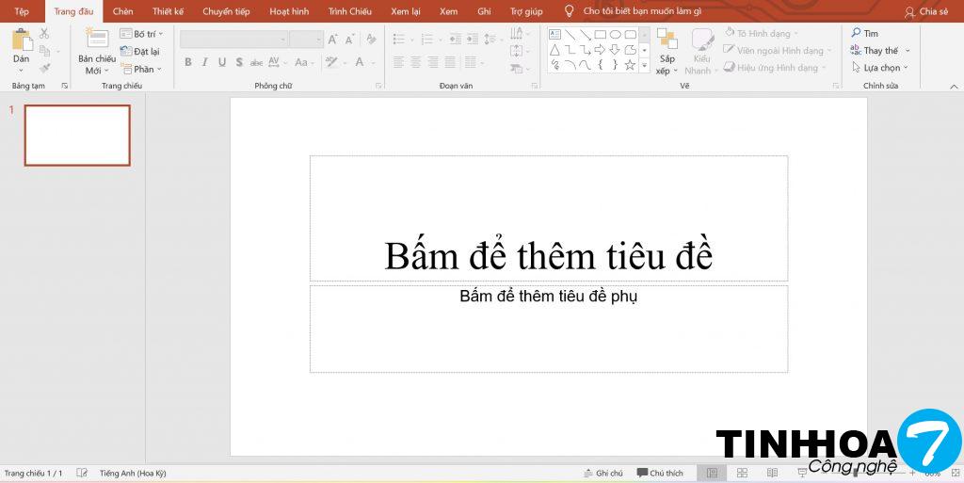Click the Cut scissors icon
This screenshot has width=964, height=483.
44,34
